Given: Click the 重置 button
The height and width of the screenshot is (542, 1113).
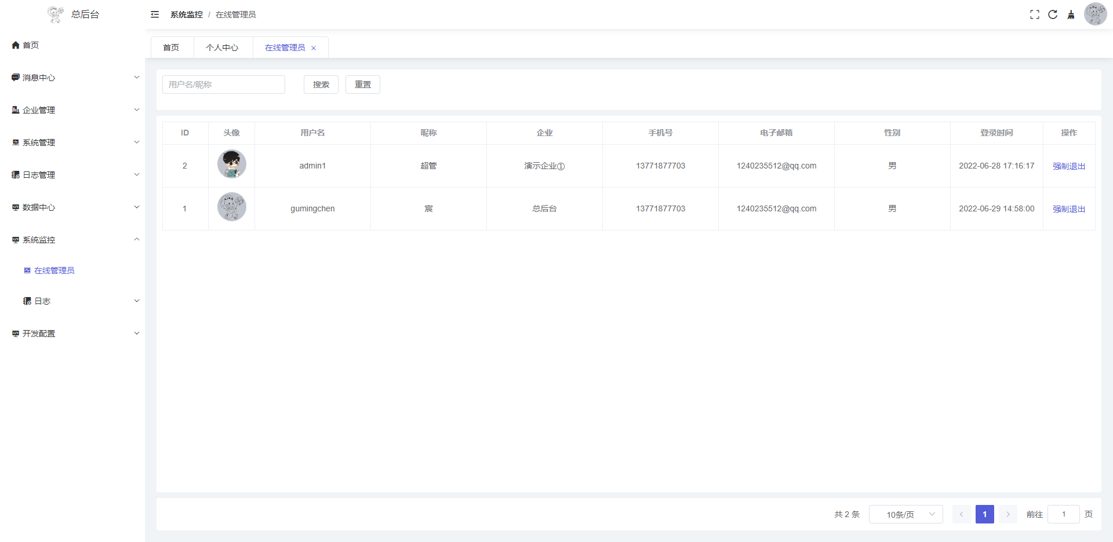Looking at the screenshot, I should pyautogui.click(x=363, y=85).
